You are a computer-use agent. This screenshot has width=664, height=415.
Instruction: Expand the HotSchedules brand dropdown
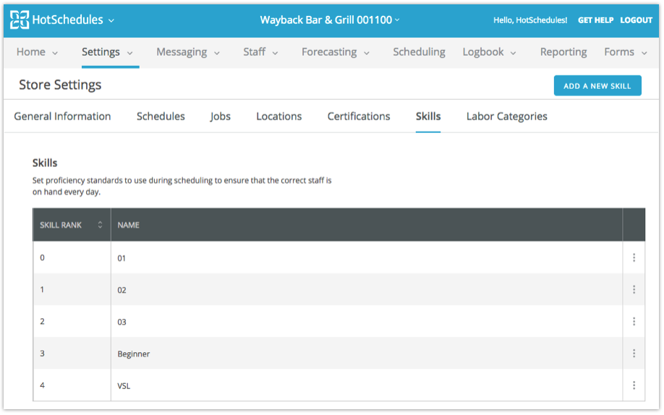[x=111, y=20]
